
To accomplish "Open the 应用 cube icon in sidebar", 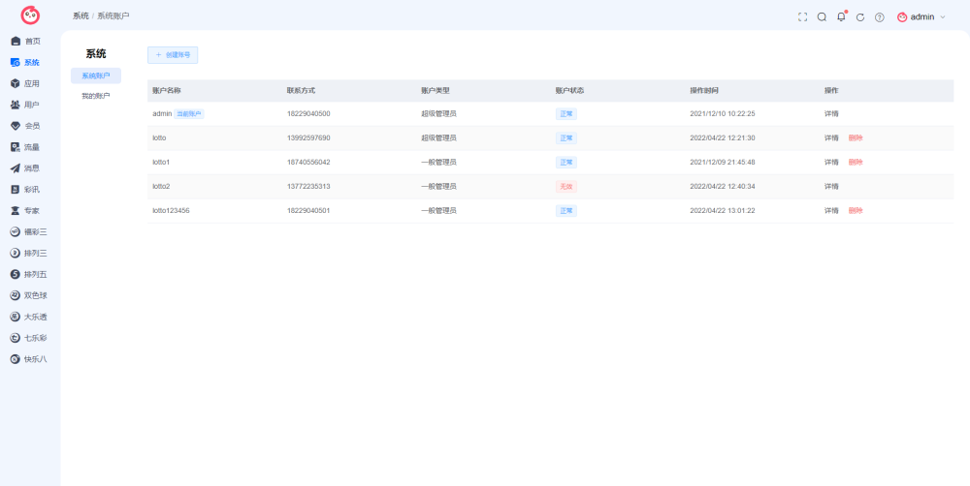I will tap(16, 83).
